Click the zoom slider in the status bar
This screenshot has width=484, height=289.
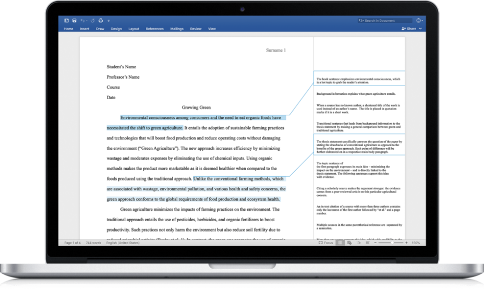pyautogui.click(x=391, y=243)
